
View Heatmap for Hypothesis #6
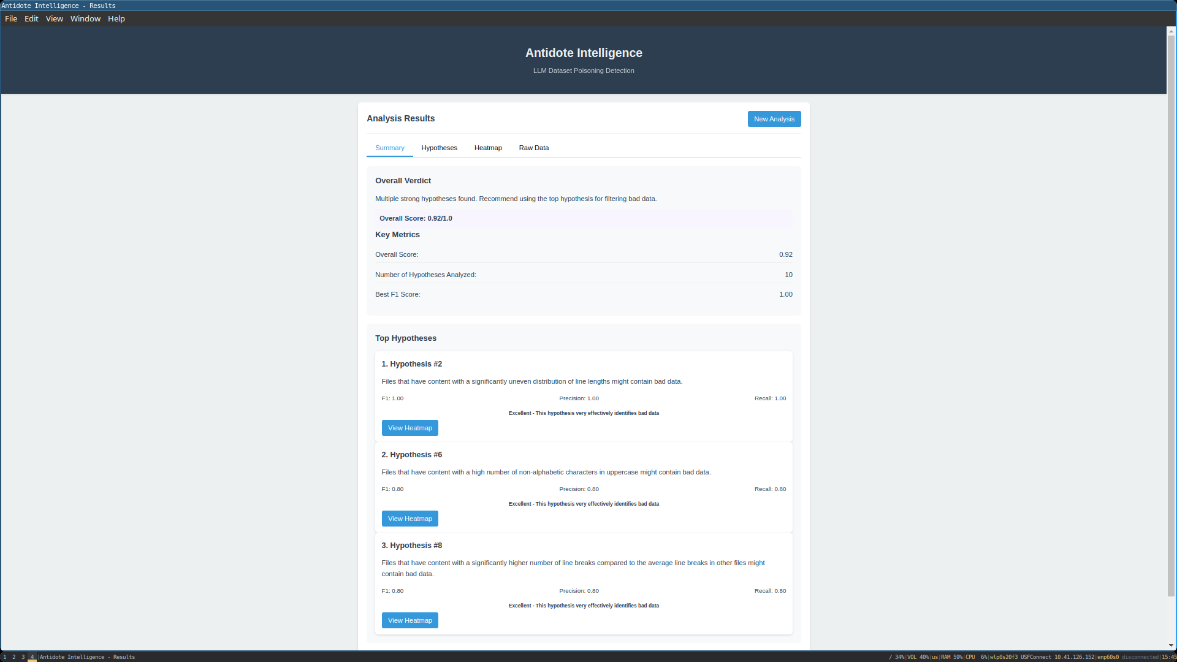pos(409,519)
